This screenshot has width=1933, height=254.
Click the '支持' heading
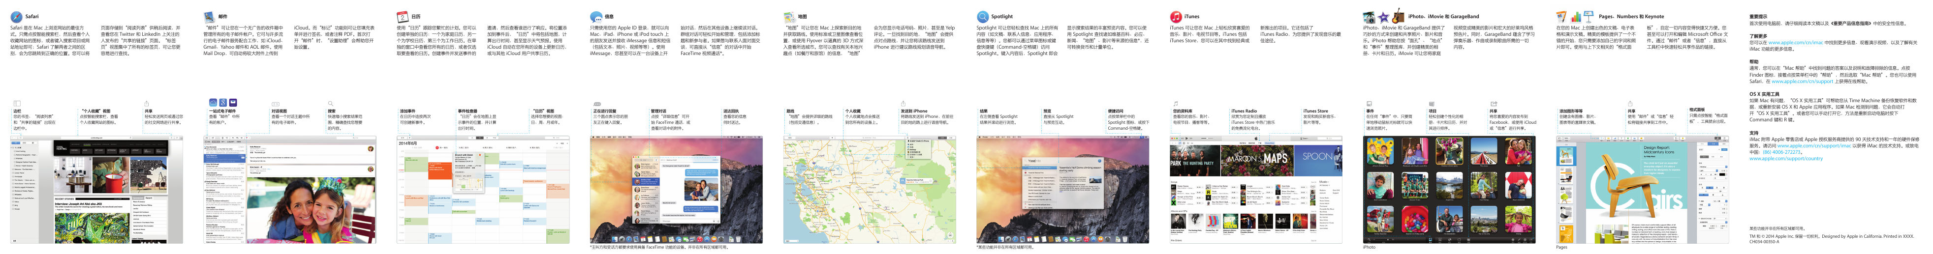(1754, 133)
